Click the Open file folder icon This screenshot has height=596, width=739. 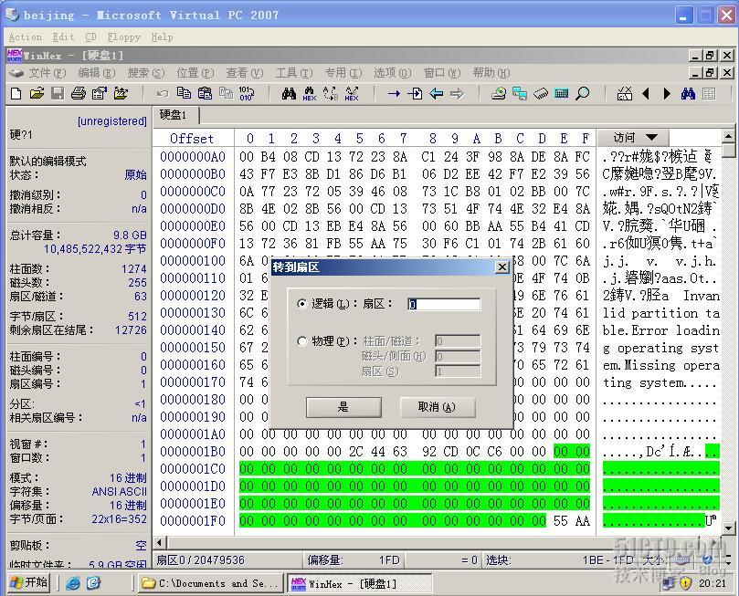[37, 93]
